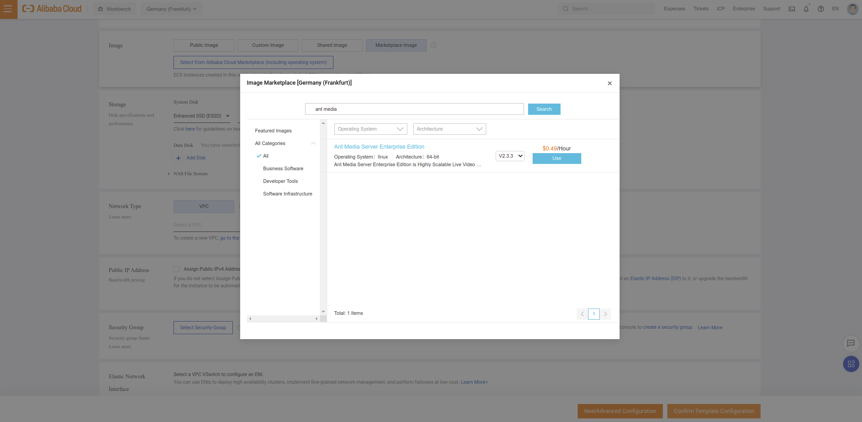Open the Architecture filter dropdown

click(x=449, y=129)
